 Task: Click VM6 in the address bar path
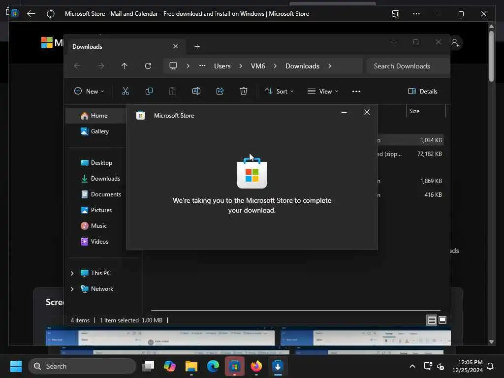tap(258, 66)
